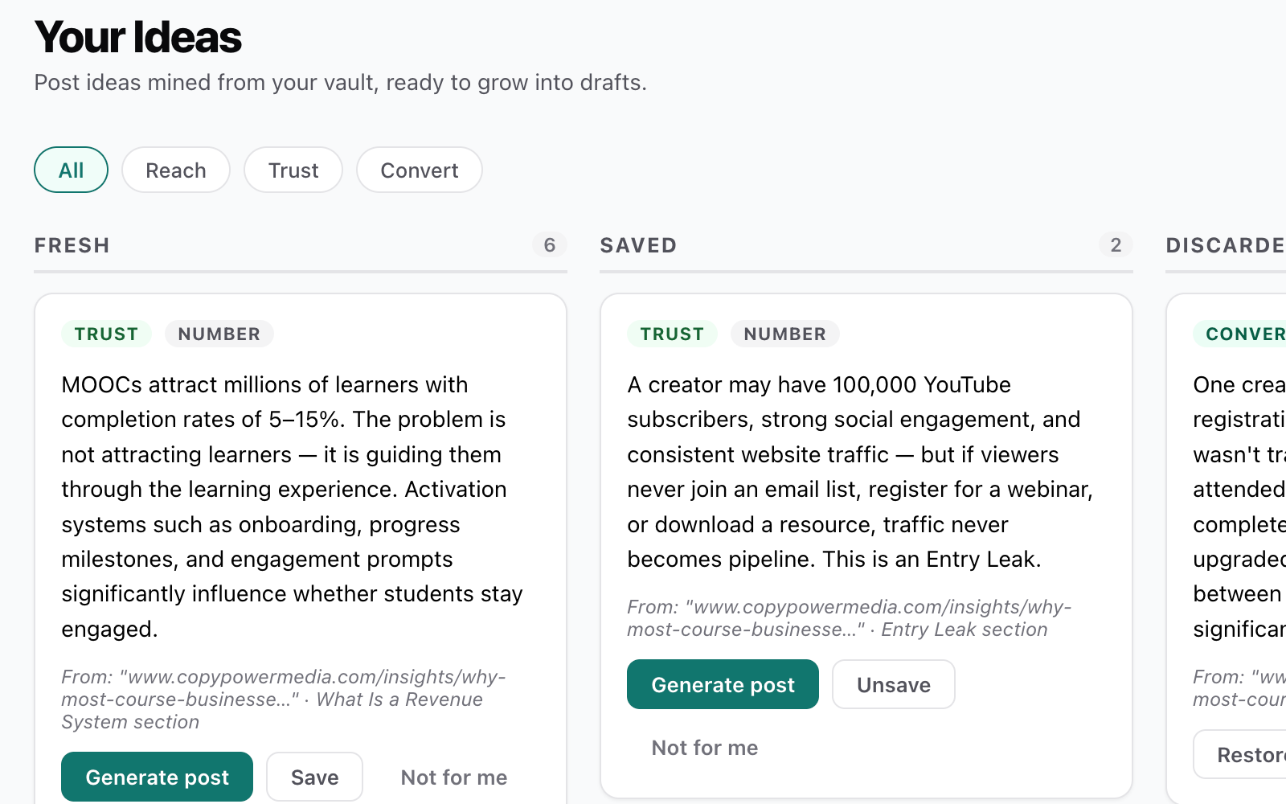The width and height of the screenshot is (1286, 804).
Task: Click the NUMBER tag on the saved card
Action: pyautogui.click(x=784, y=334)
